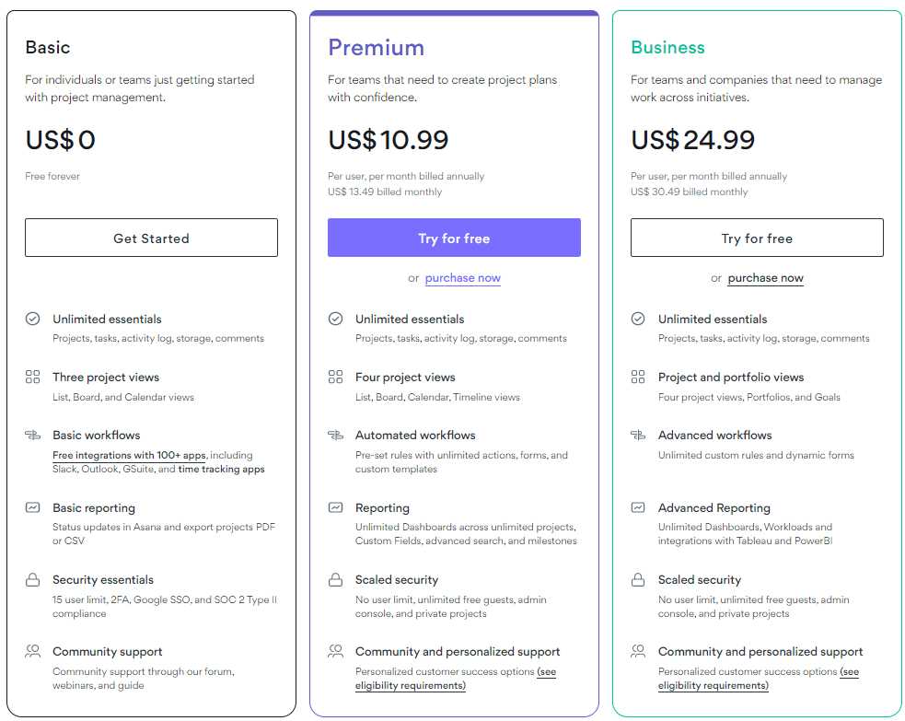Viewport: 905px width, 721px height.
Task: Click the chart icon next to Advanced Reporting
Action: (638, 507)
